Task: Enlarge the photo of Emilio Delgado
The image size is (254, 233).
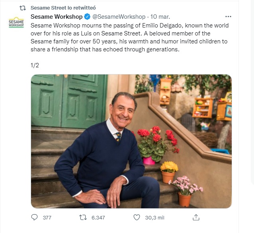Action: point(131,141)
